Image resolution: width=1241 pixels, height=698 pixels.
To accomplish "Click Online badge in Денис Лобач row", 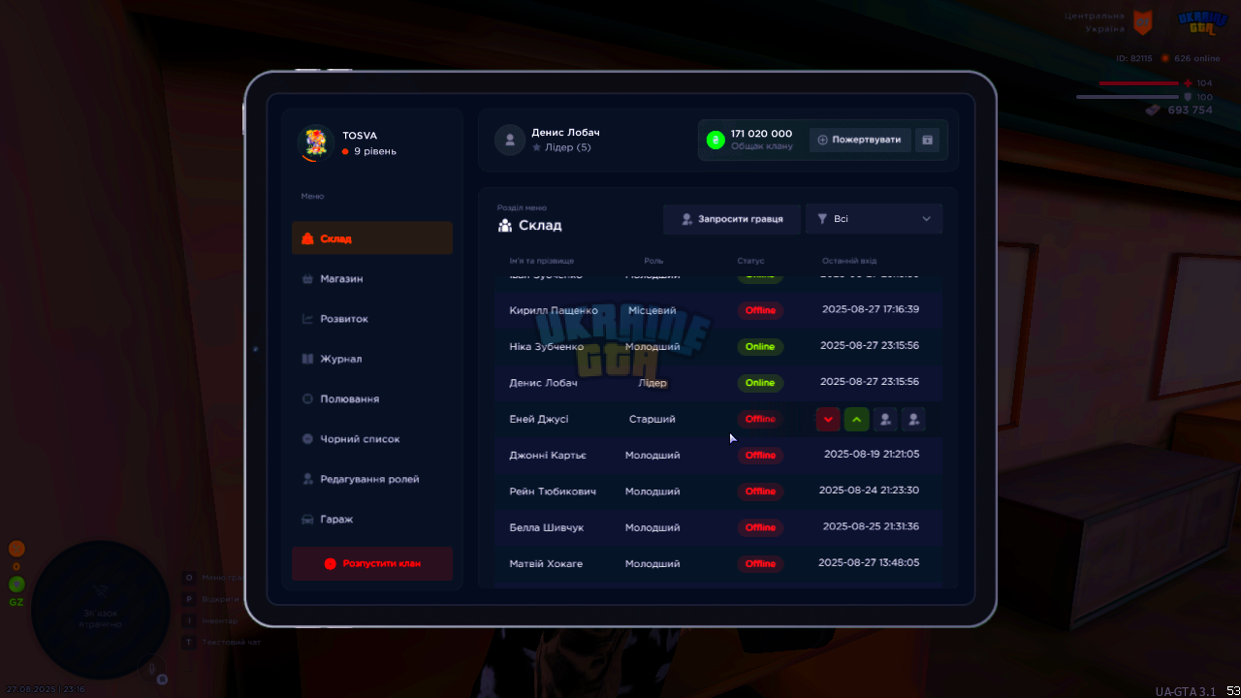I will click(760, 383).
